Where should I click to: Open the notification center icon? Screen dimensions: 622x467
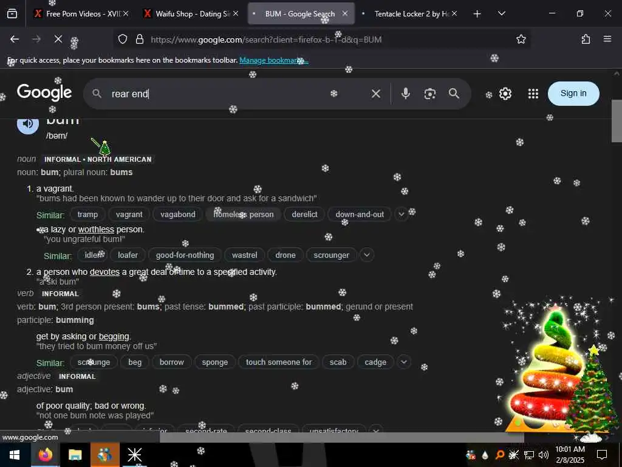click(602, 455)
